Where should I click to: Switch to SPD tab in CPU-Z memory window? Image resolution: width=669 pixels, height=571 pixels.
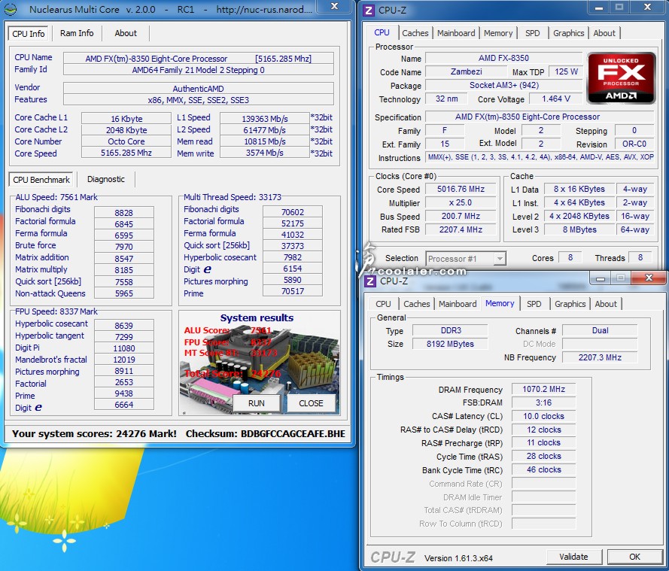pos(534,304)
